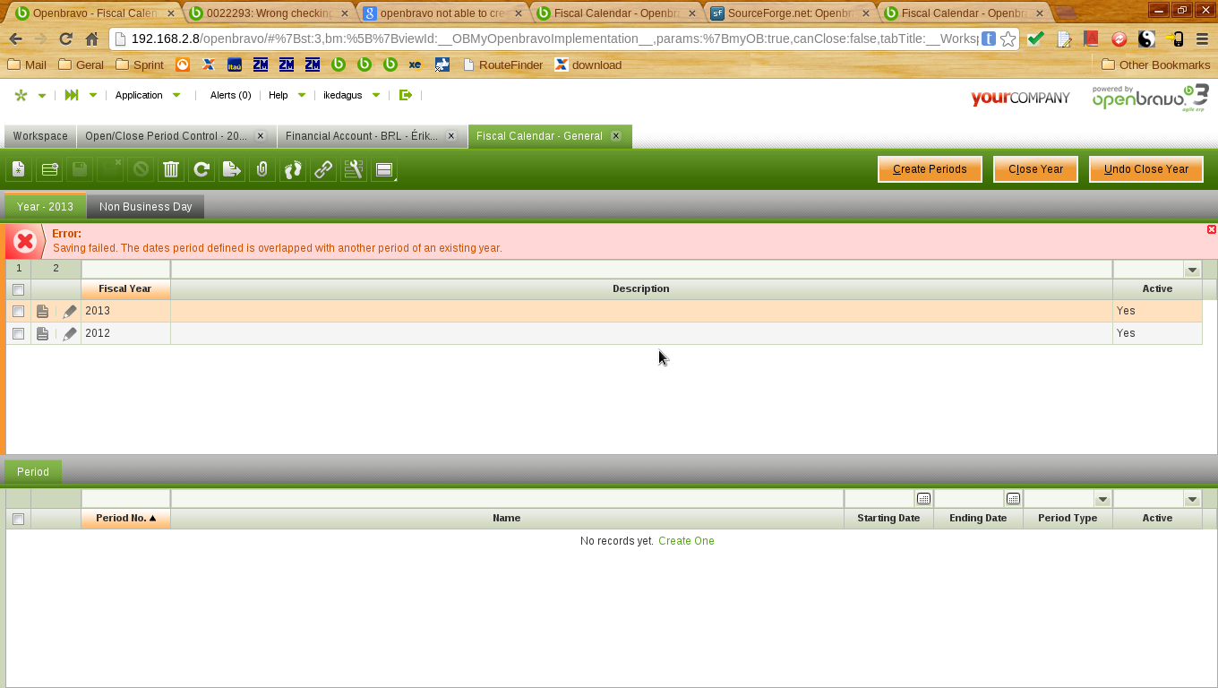Click the green checkmark extension icon

point(1035,39)
